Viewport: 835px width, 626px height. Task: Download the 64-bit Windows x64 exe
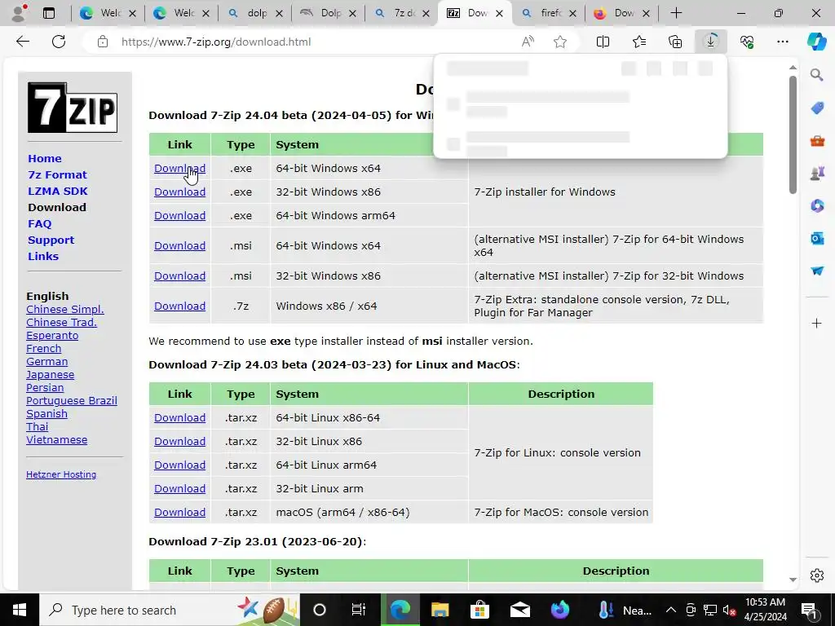tap(179, 168)
